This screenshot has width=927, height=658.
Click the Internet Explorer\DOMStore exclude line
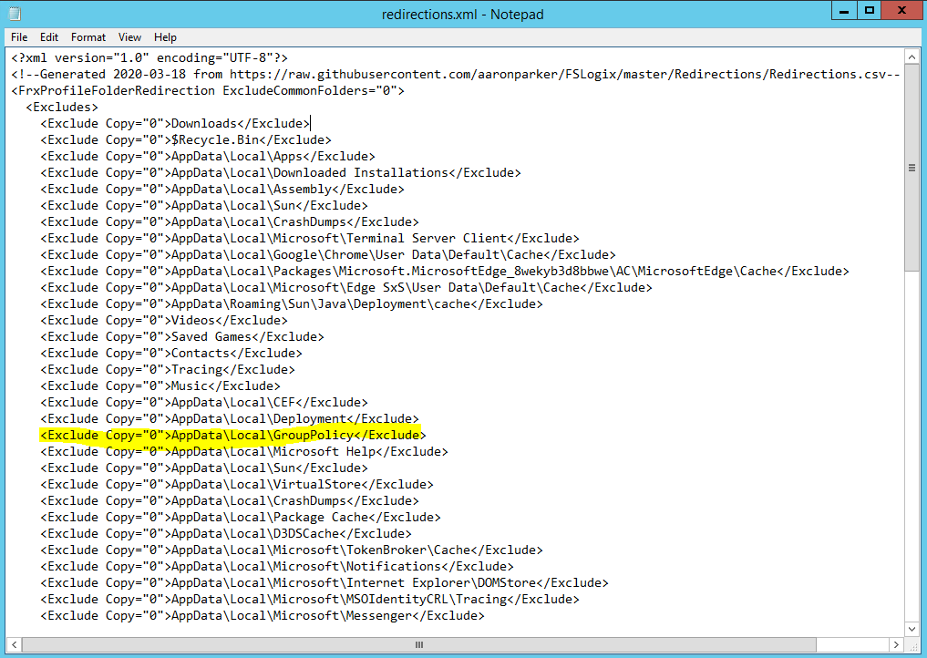pyautogui.click(x=324, y=583)
